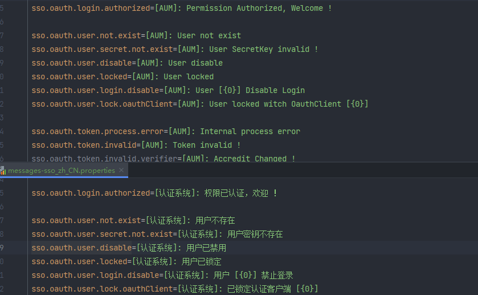The width and height of the screenshot is (478, 295).
Task: Close the messages-sso_zh_CN.properties tab
Action: tap(122, 170)
